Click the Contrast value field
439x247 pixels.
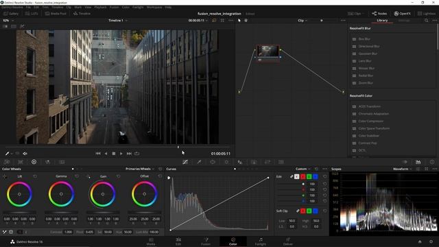coord(68,232)
